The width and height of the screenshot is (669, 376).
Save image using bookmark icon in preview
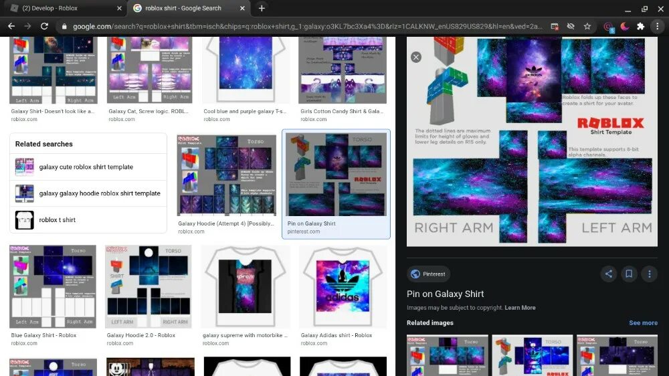(x=629, y=274)
